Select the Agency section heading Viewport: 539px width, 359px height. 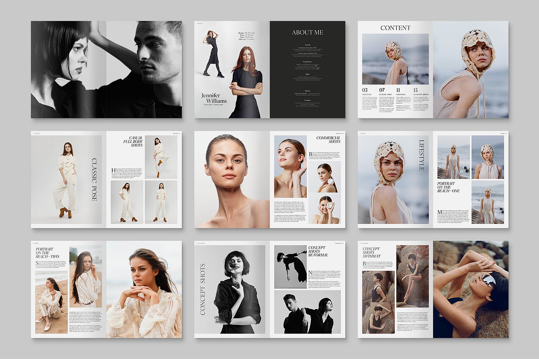pyautogui.click(x=307, y=90)
